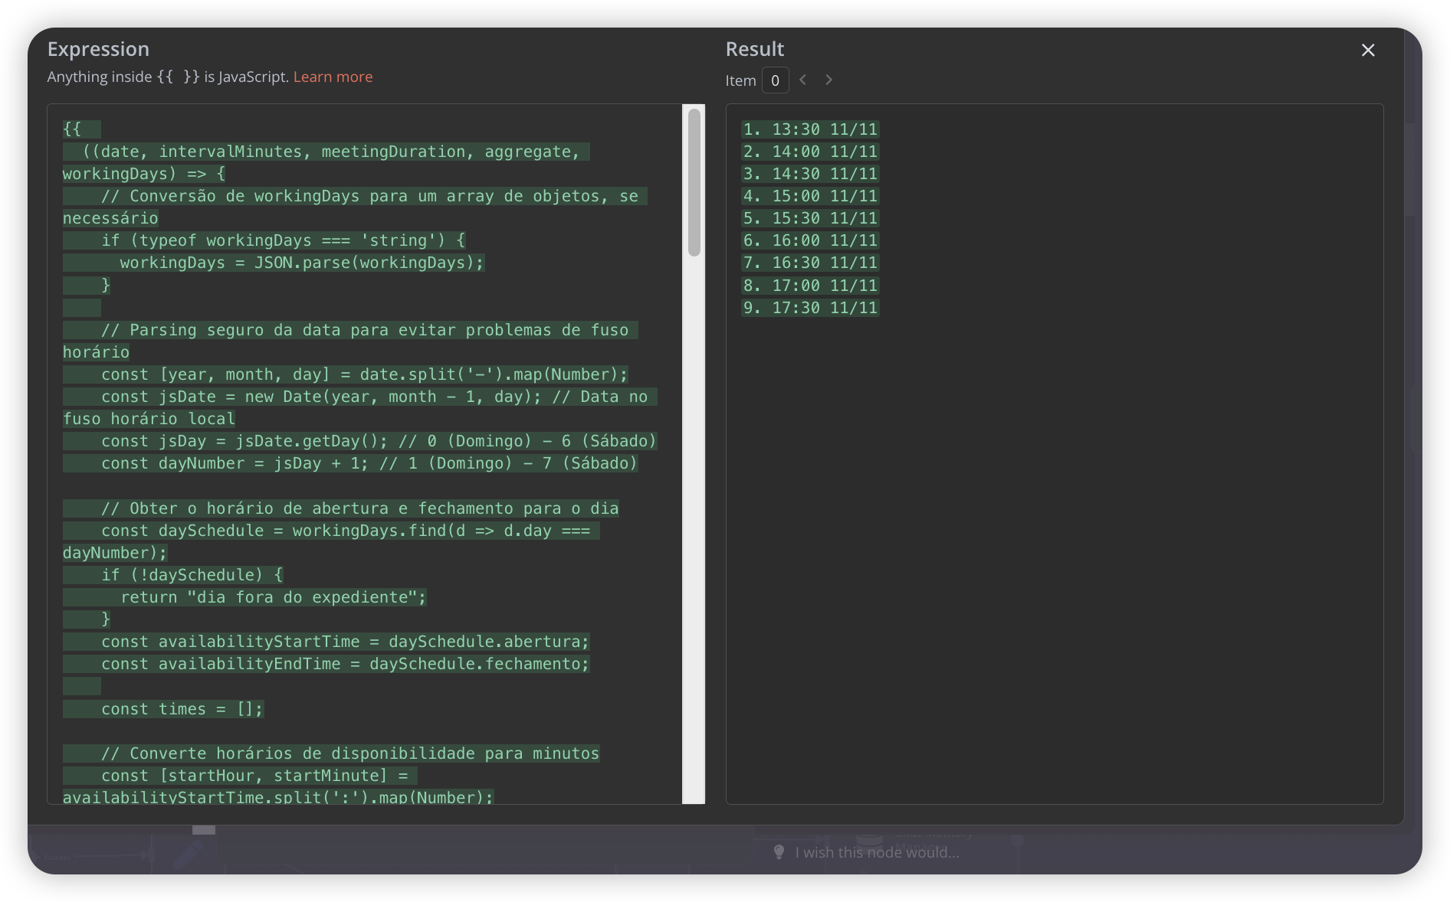Open the Learn more link

[x=333, y=77]
